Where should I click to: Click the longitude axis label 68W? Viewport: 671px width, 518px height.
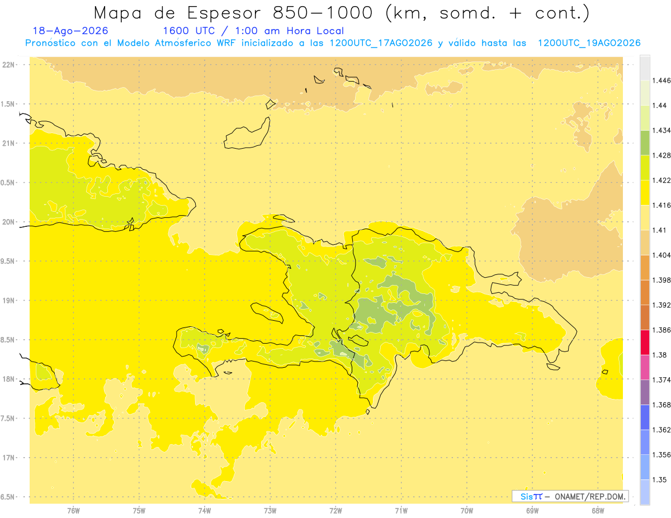[x=597, y=511]
